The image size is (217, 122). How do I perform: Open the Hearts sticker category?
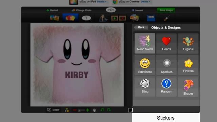(166, 43)
